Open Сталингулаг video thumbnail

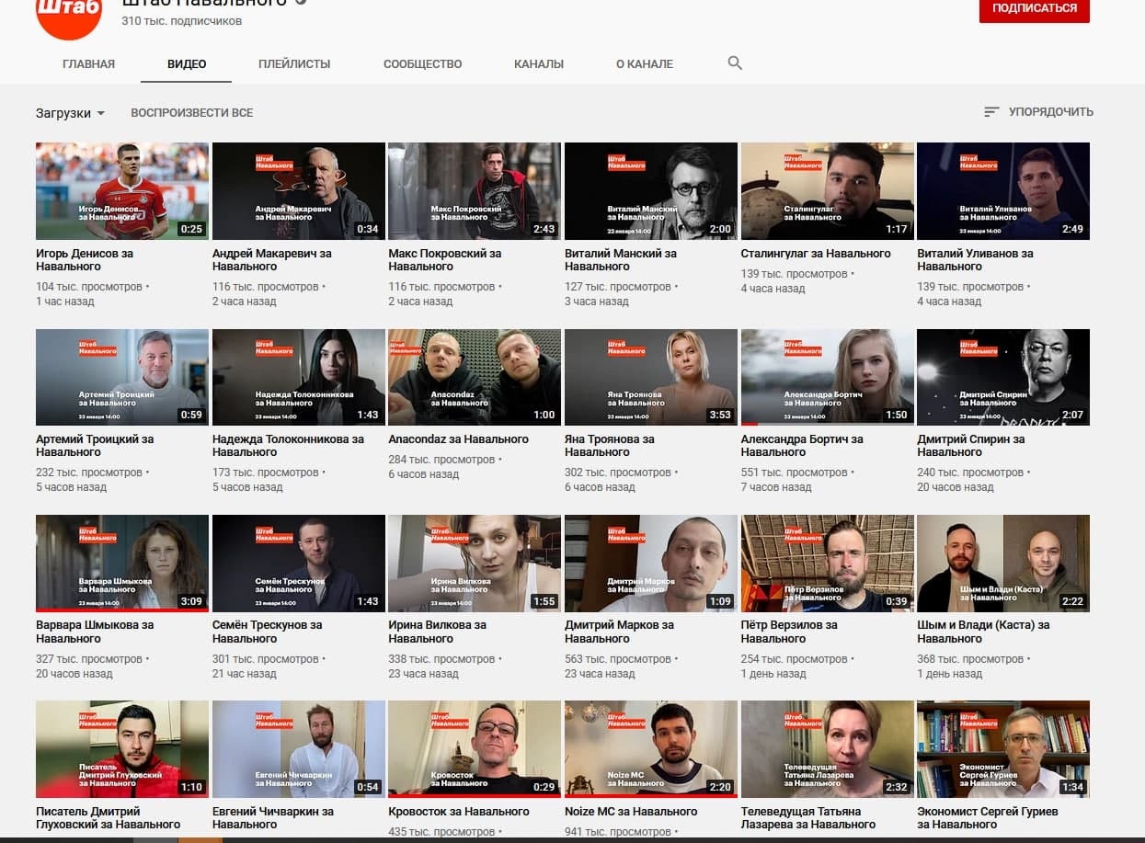(x=828, y=191)
